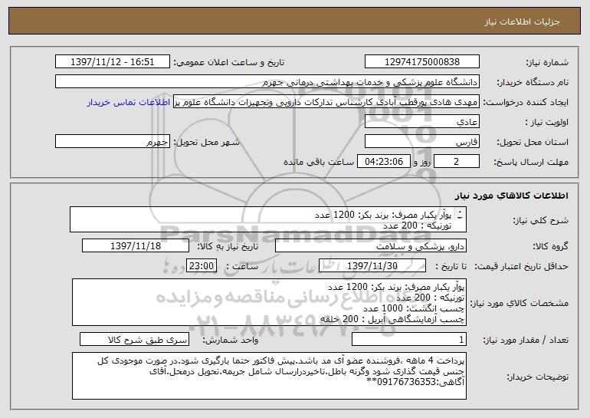Click the delivery city field جهرم
Image resolution: width=590 pixels, height=418 pixels.
pos(113,142)
